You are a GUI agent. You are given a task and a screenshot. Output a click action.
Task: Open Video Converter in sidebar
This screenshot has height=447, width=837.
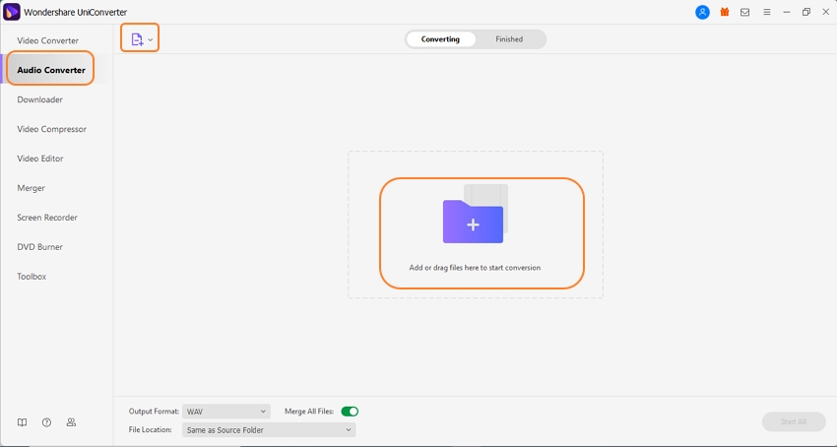tap(47, 40)
